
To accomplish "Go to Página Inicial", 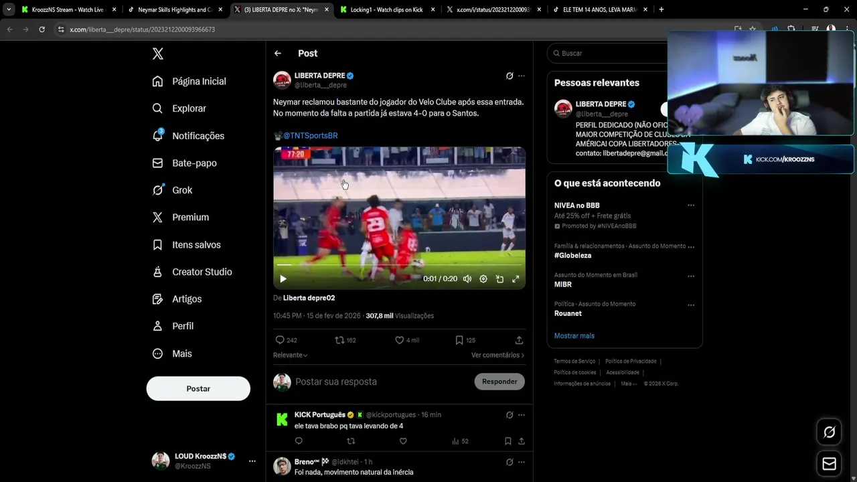I will 189,81.
